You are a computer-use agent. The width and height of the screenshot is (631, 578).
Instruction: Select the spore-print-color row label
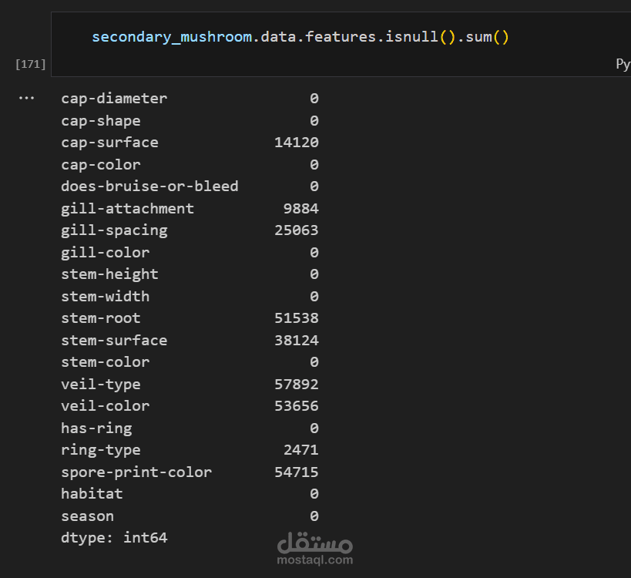(136, 472)
